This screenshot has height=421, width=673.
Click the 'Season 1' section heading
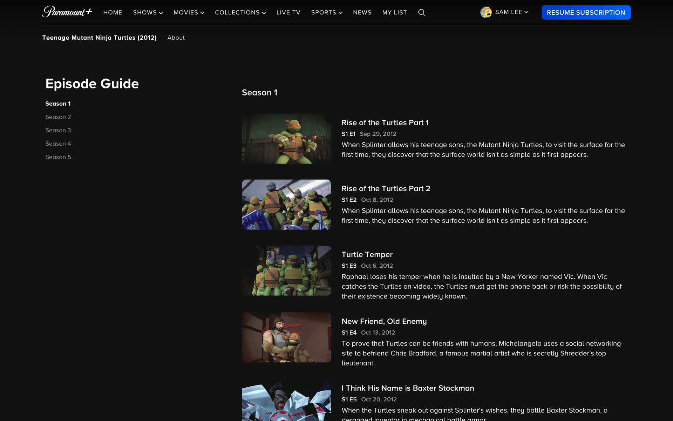(x=260, y=92)
